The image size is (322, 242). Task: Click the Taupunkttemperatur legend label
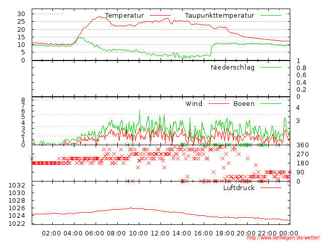[x=219, y=16]
